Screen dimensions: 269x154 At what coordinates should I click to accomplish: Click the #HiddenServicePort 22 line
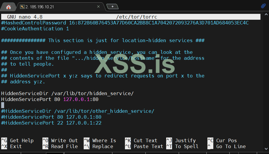tap(51, 123)
